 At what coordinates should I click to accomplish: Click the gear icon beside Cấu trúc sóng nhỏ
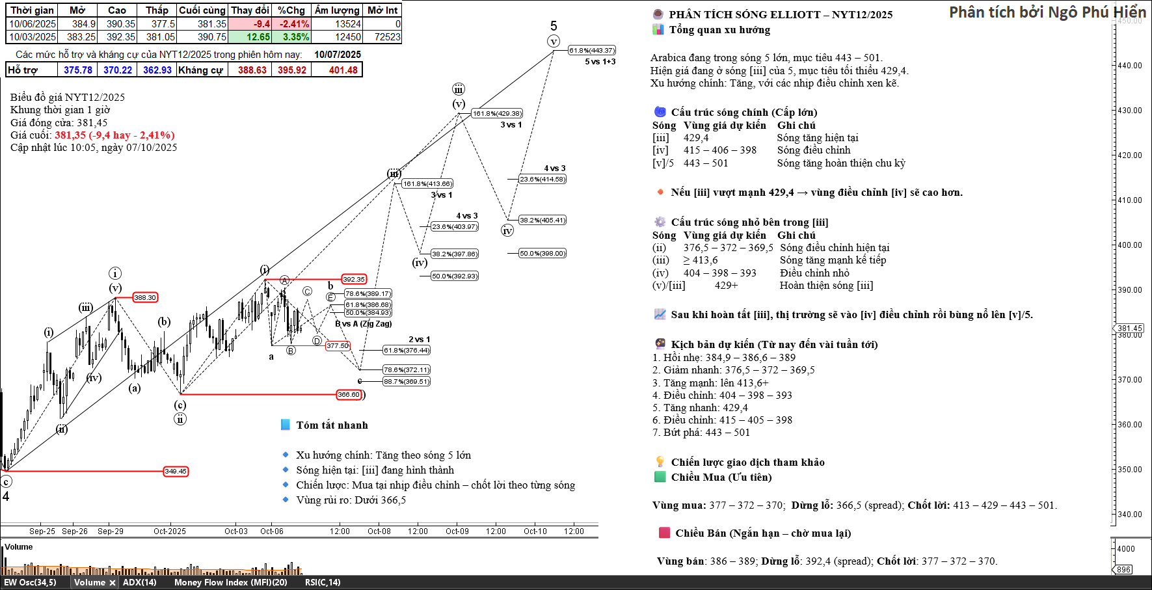[x=660, y=222]
